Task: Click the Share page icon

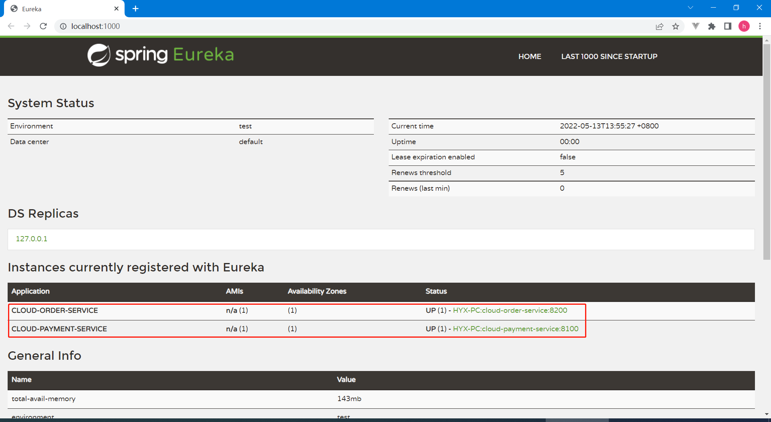Action: click(x=659, y=26)
